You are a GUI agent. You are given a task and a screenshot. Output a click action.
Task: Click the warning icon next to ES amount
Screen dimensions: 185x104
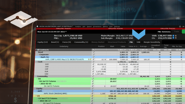click(x=176, y=38)
